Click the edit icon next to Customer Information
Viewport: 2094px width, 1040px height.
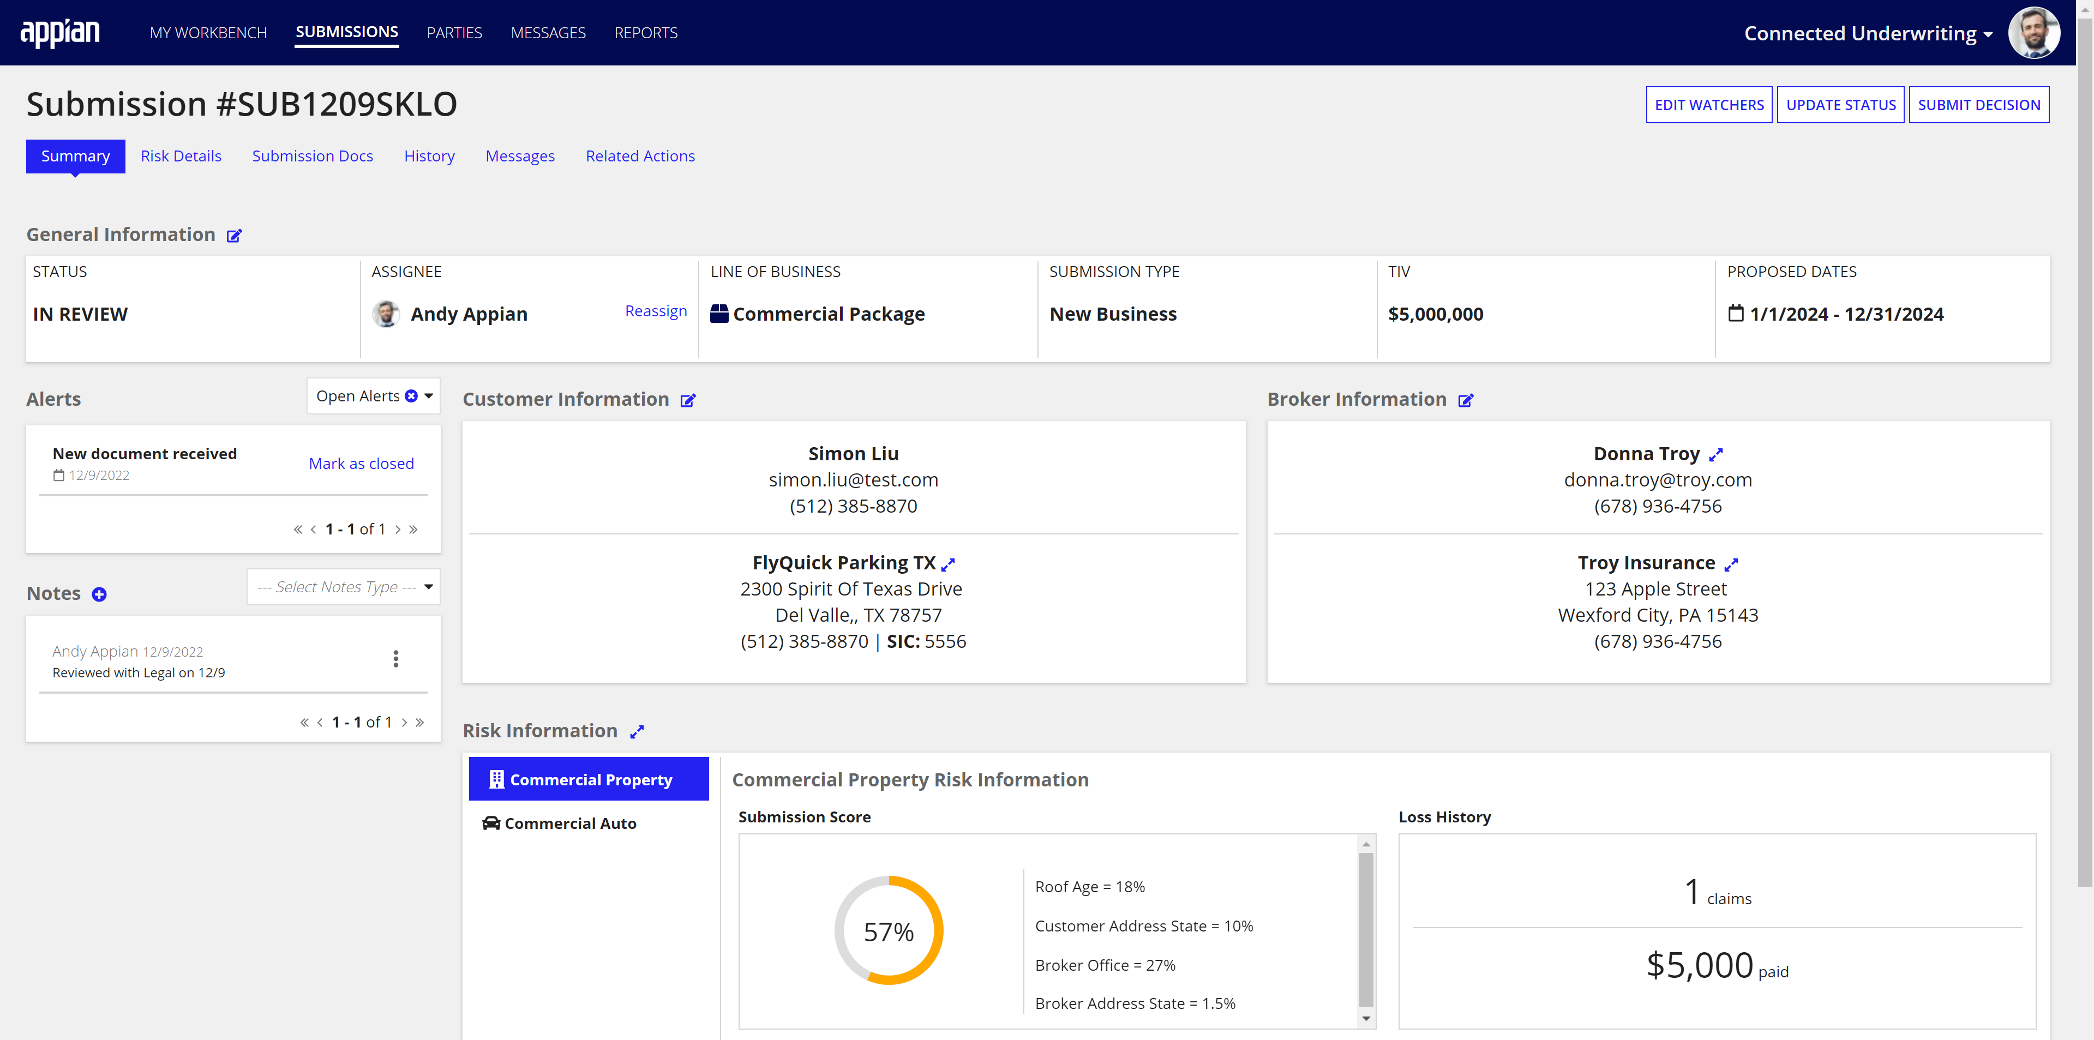coord(689,400)
